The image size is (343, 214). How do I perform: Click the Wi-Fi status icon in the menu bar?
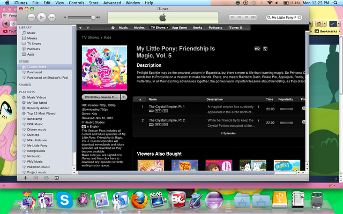(270, 3)
